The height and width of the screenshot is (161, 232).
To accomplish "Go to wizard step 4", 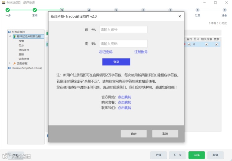I will tap(89, 10).
